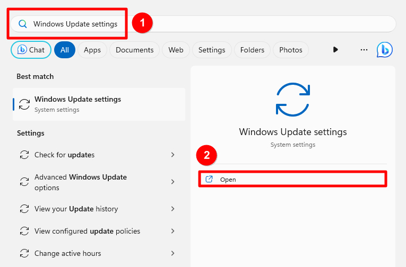The height and width of the screenshot is (267, 406).
Task: Select the Windows Update settings best match
Action: tap(99, 104)
